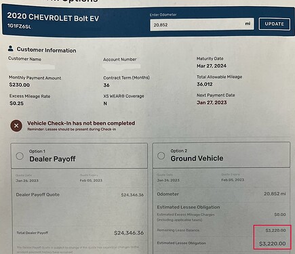Click the Enter Odometer input field

tap(202, 24)
